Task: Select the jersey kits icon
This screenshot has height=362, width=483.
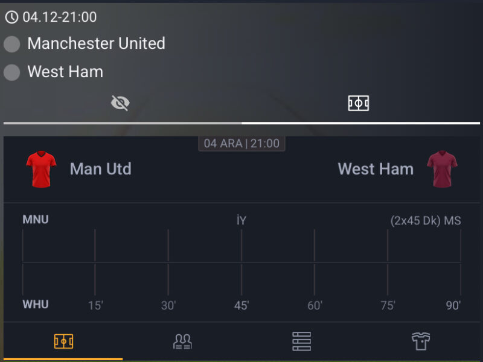Action: point(421,341)
